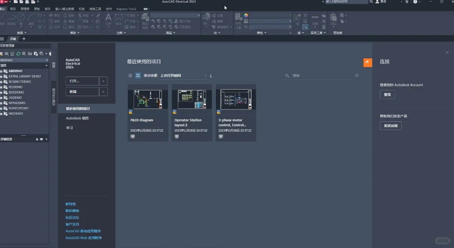The image size is (454, 248).
Task: Open the P&ID Diagram project thumbnail
Action: 148,99
